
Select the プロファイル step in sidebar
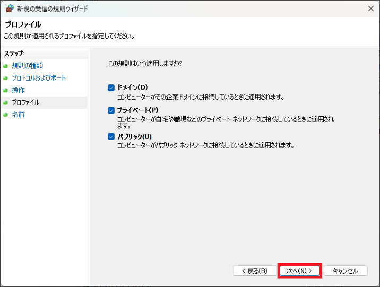[x=25, y=102]
